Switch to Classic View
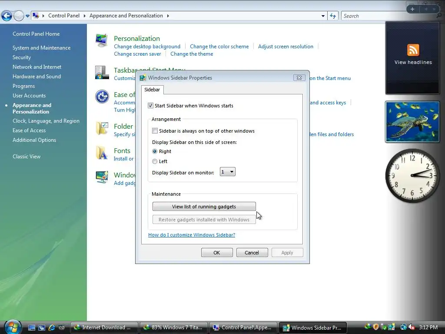 tap(27, 157)
